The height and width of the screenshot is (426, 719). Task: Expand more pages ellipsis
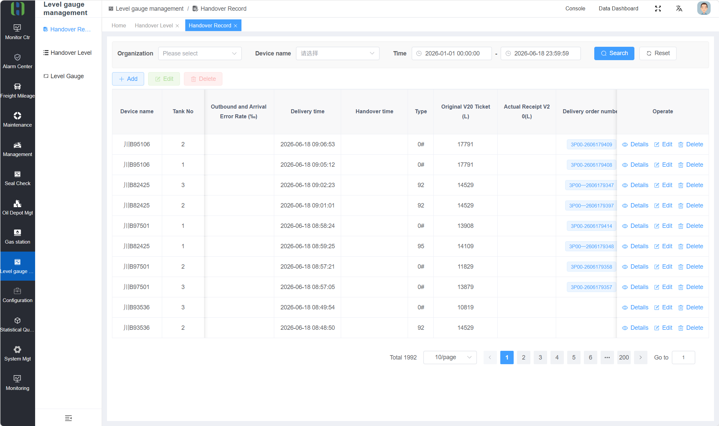607,358
